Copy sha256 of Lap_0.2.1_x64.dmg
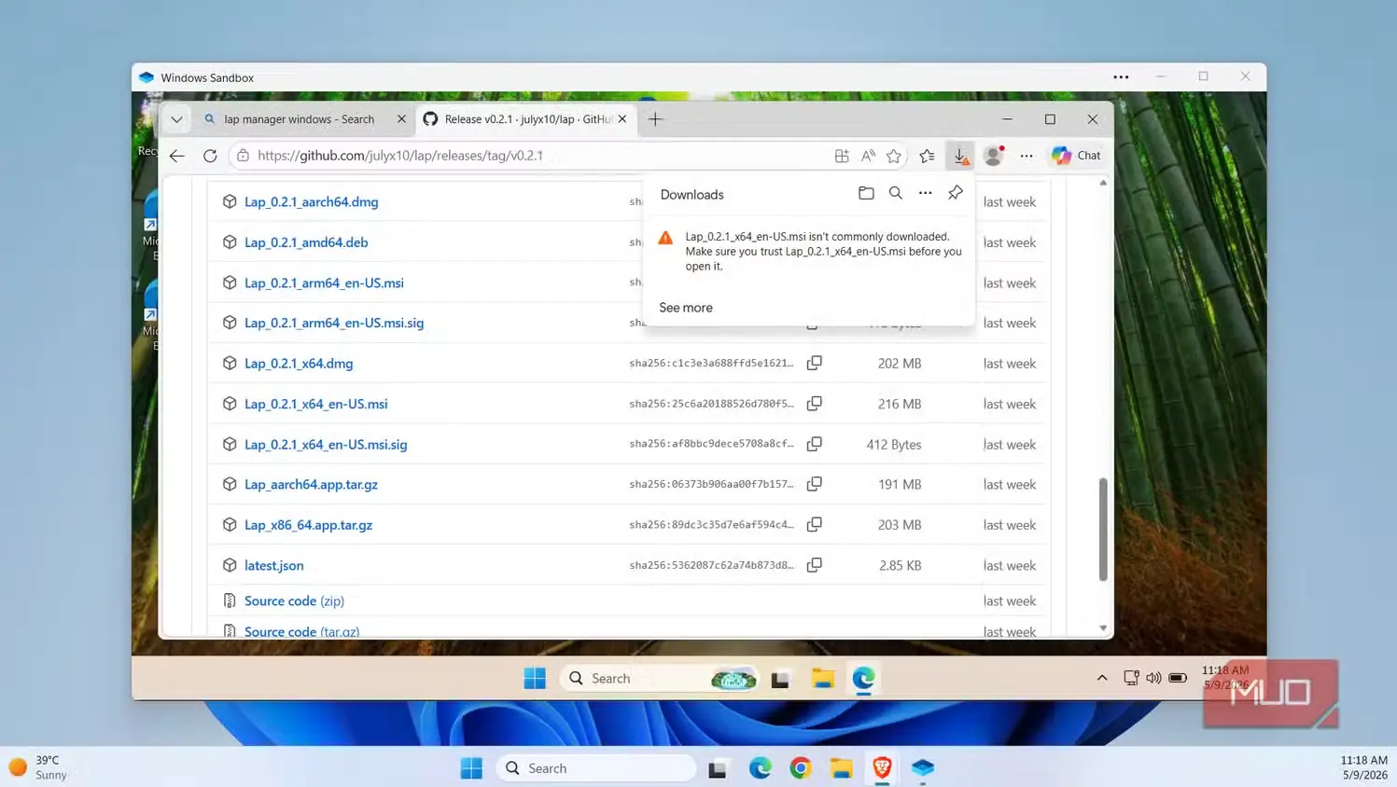The width and height of the screenshot is (1397, 787). pyautogui.click(x=815, y=363)
